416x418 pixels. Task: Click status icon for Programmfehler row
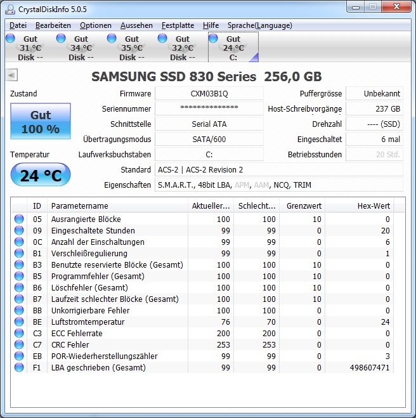pos(19,276)
